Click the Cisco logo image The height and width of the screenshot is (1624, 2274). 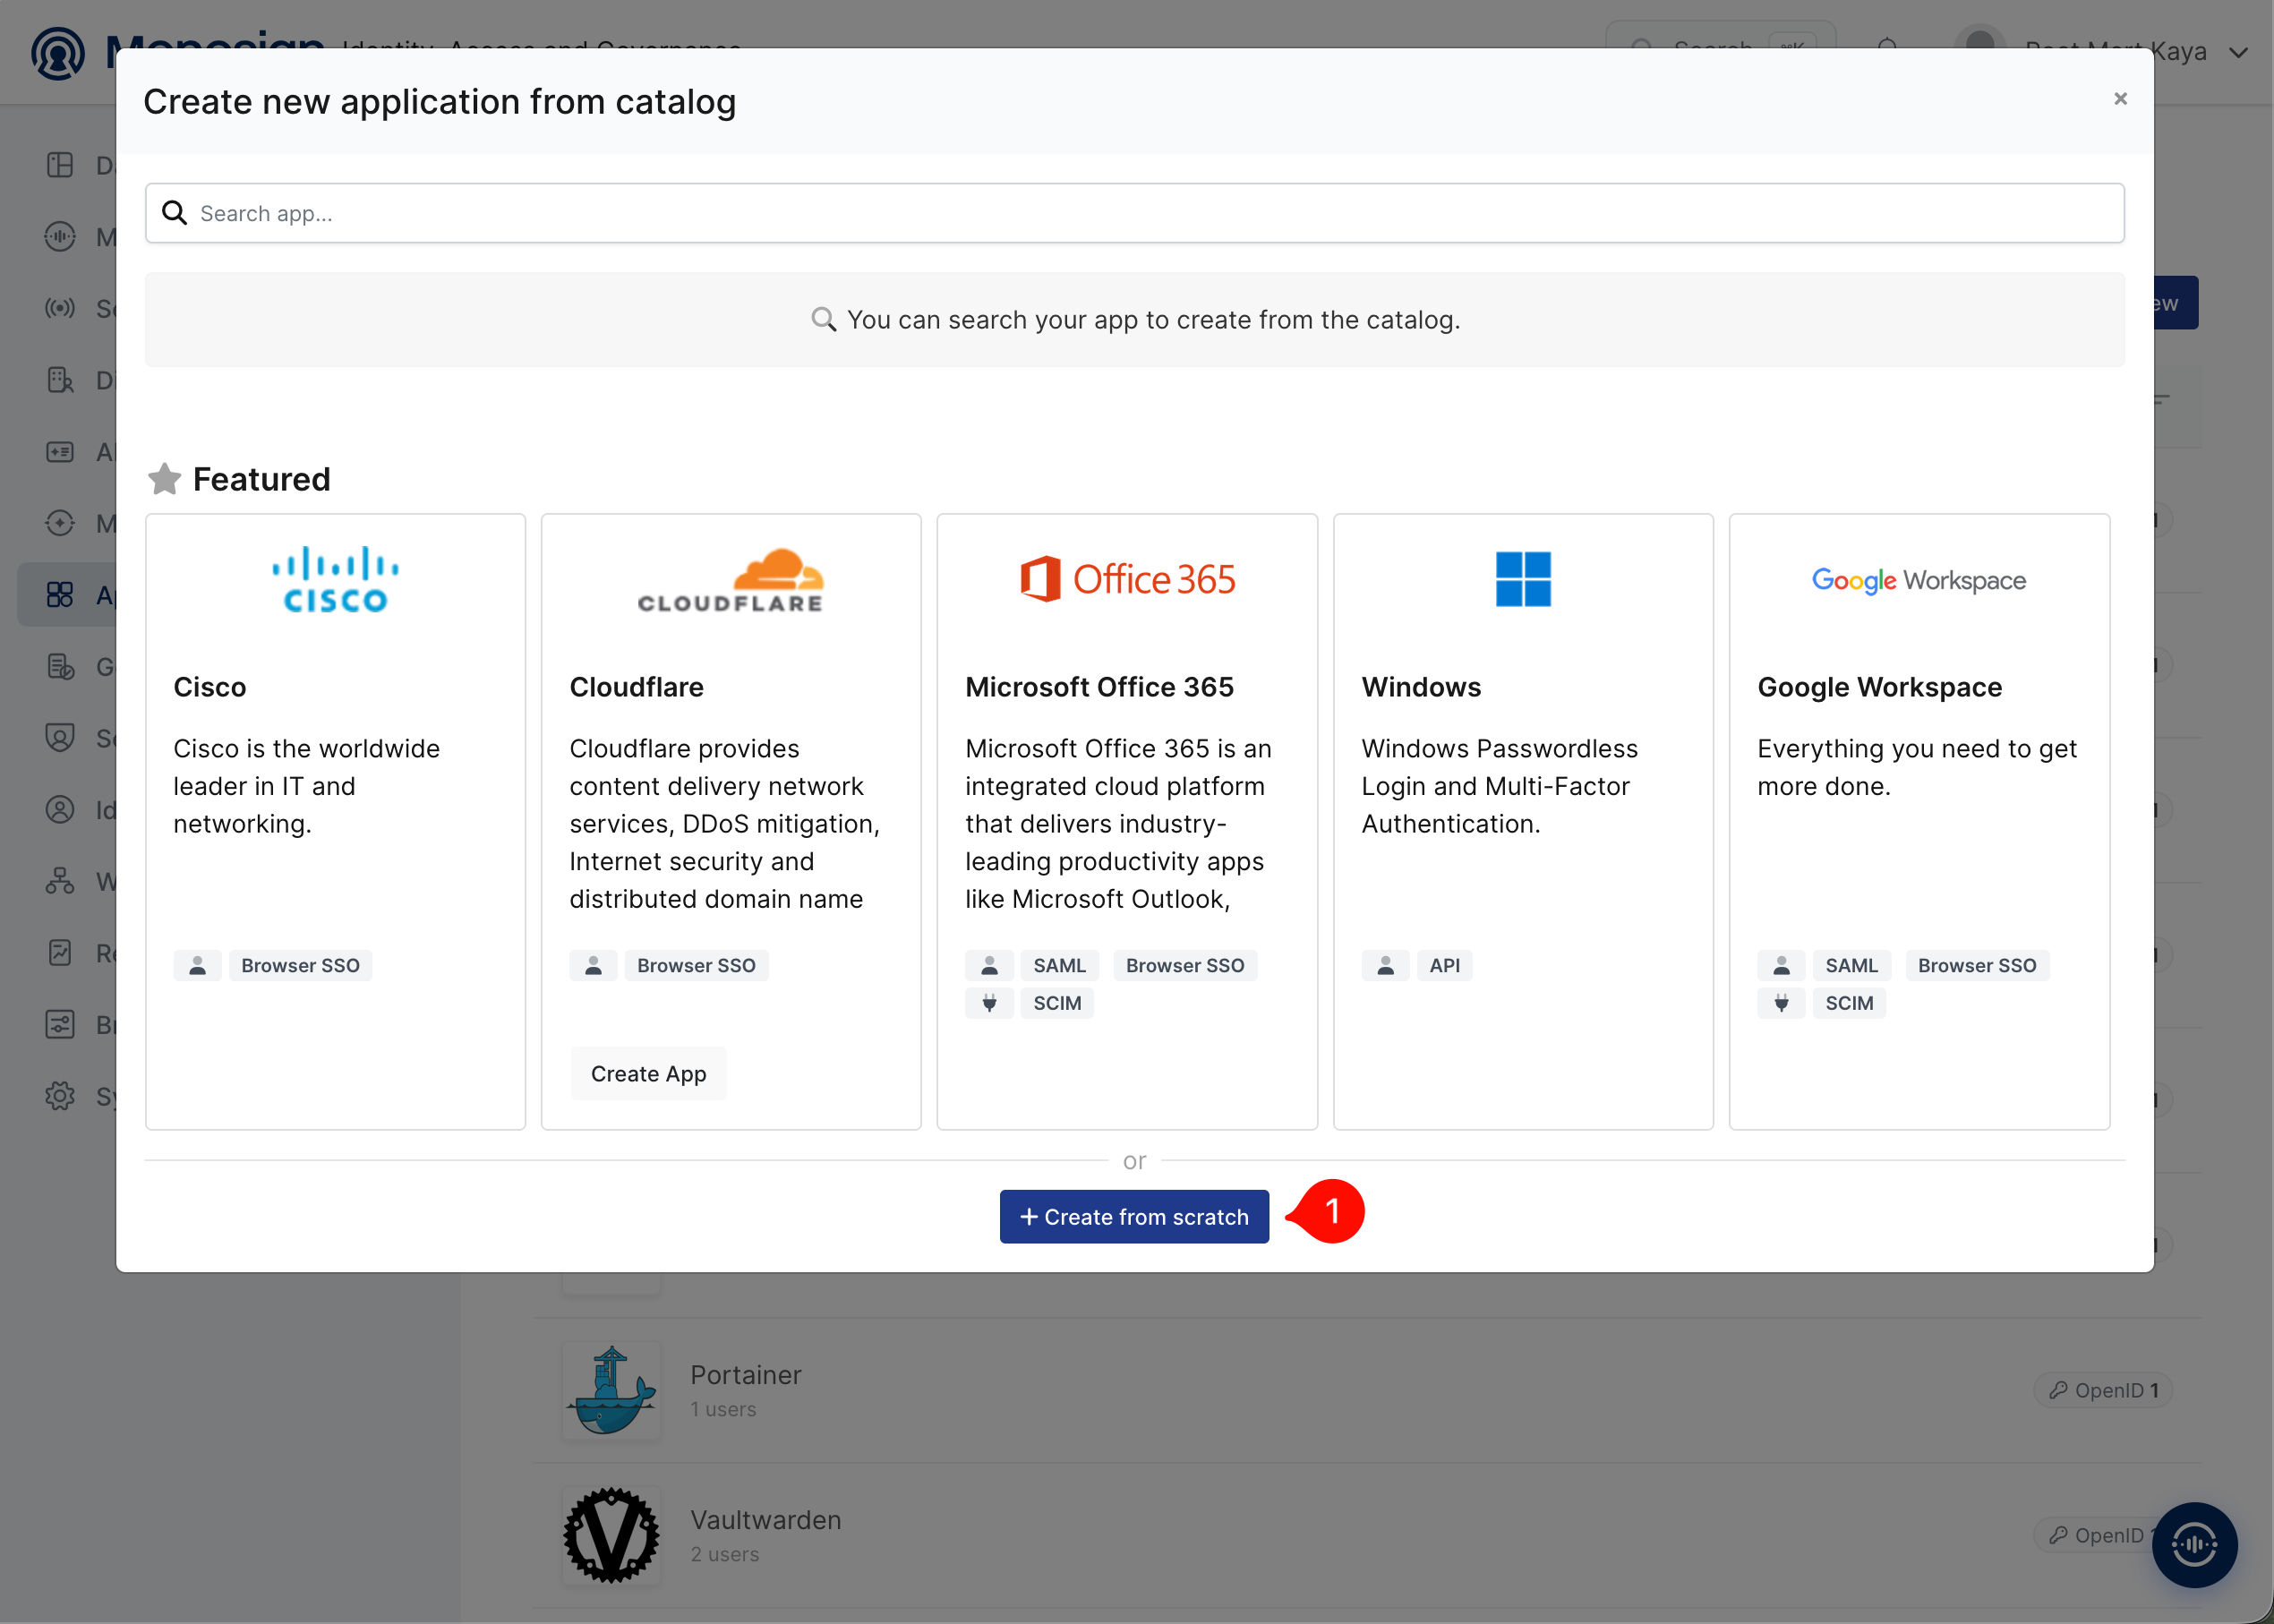coord(335,579)
